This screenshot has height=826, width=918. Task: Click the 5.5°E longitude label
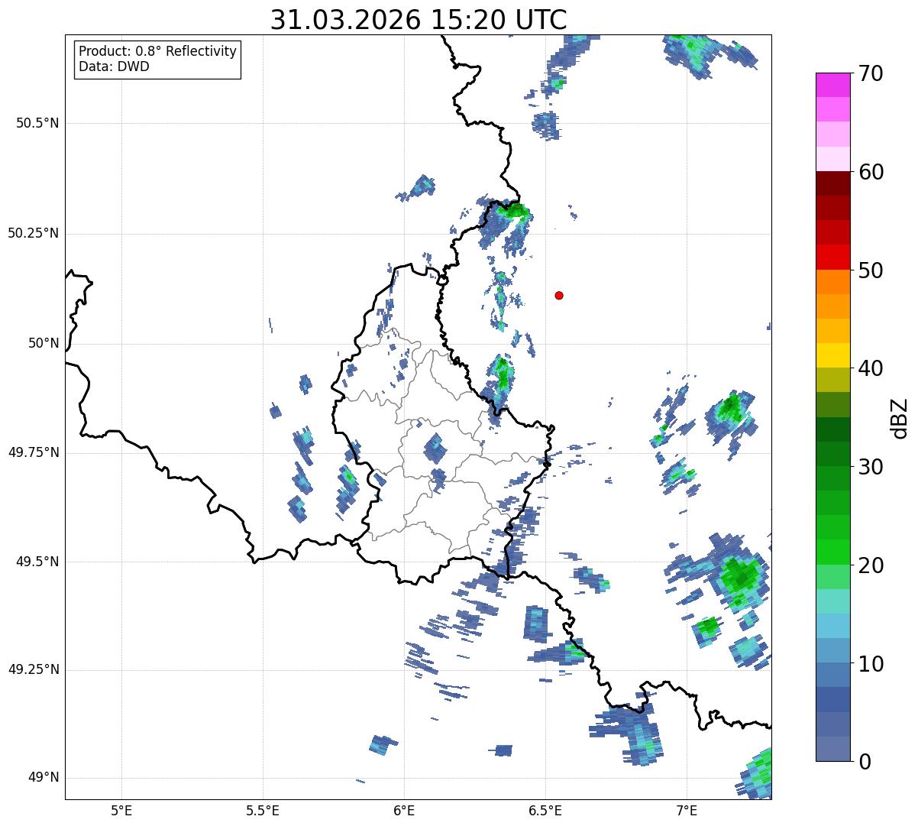point(263,810)
